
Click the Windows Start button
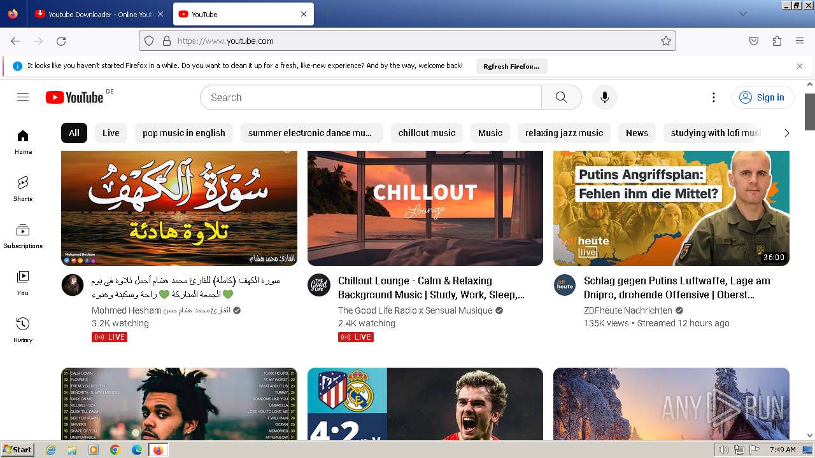[x=17, y=450]
